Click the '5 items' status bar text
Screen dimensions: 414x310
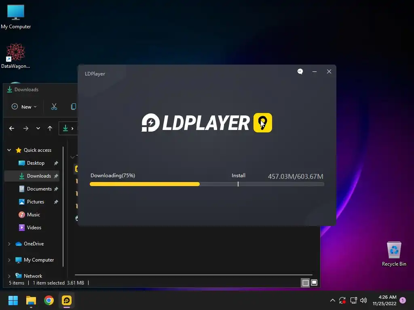[x=17, y=283]
